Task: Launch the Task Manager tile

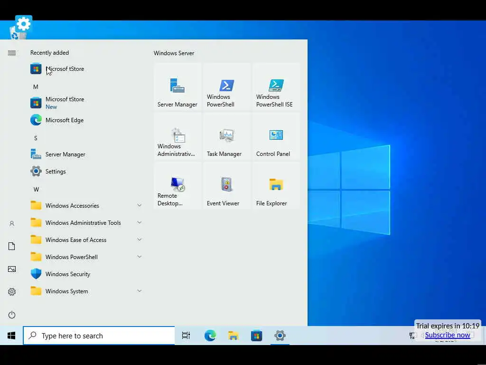Action: (x=226, y=136)
